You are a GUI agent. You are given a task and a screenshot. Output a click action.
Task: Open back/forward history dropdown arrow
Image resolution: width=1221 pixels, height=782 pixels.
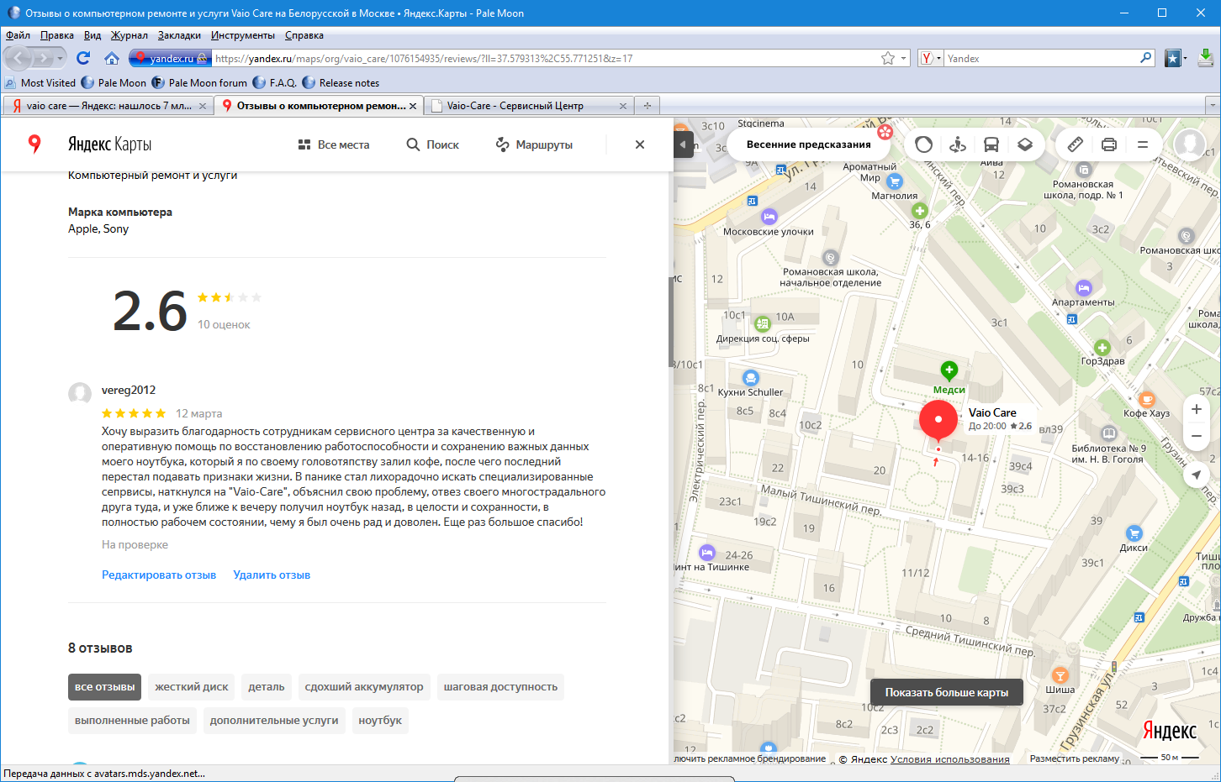pyautogui.click(x=61, y=58)
